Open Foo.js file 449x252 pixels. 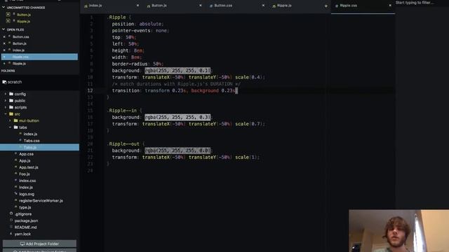tap(25, 174)
